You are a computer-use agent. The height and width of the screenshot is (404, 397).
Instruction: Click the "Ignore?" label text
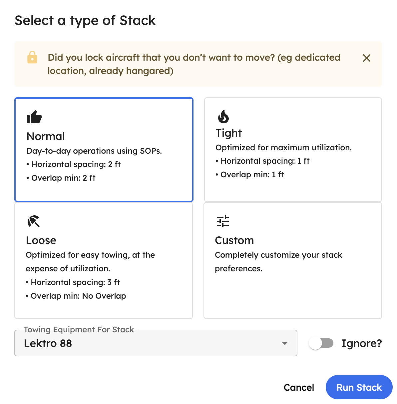click(361, 343)
